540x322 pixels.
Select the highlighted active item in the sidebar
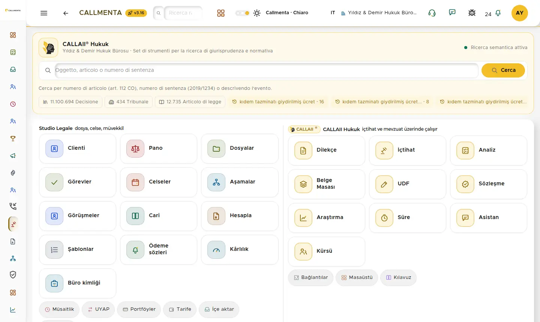[x=13, y=224]
